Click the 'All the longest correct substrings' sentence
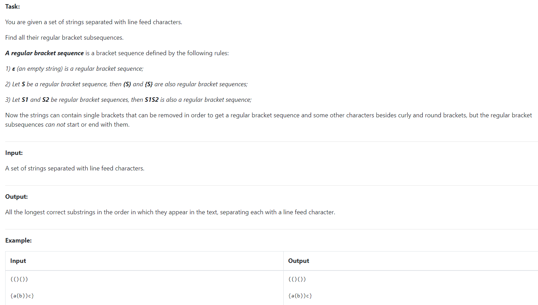The width and height of the screenshot is (538, 305). (170, 212)
